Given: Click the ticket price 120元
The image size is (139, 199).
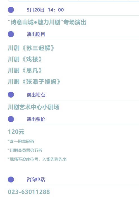Looking at the screenshot, I should point(16,132).
